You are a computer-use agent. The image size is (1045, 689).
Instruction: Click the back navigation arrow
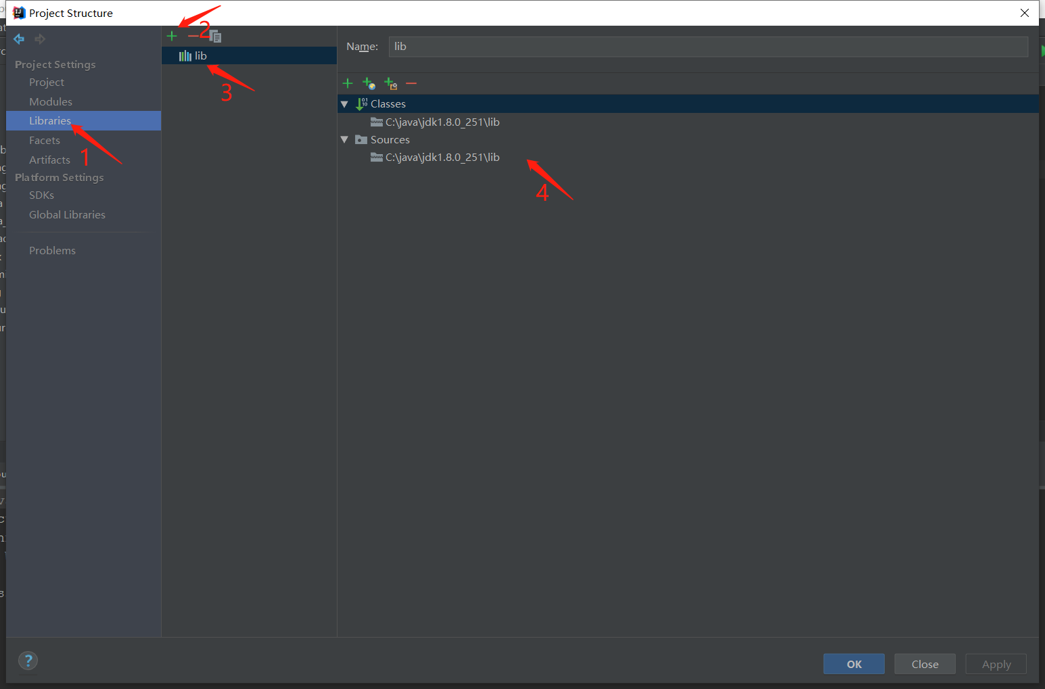click(x=19, y=39)
